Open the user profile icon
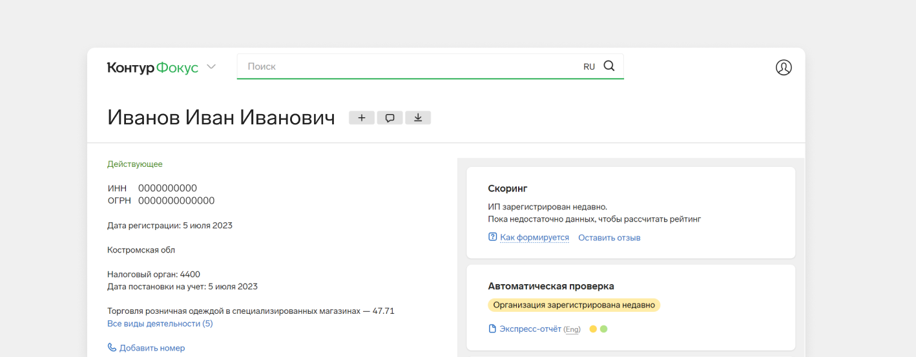916x357 pixels. [x=783, y=68]
